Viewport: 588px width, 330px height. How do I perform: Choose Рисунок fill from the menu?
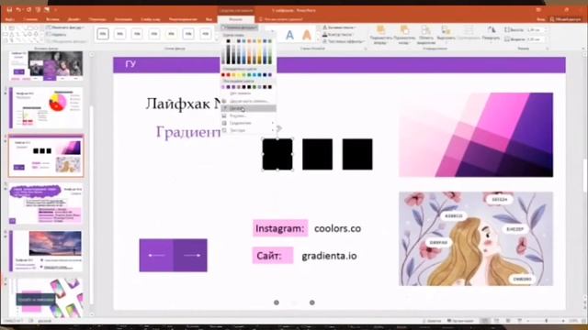coord(248,115)
